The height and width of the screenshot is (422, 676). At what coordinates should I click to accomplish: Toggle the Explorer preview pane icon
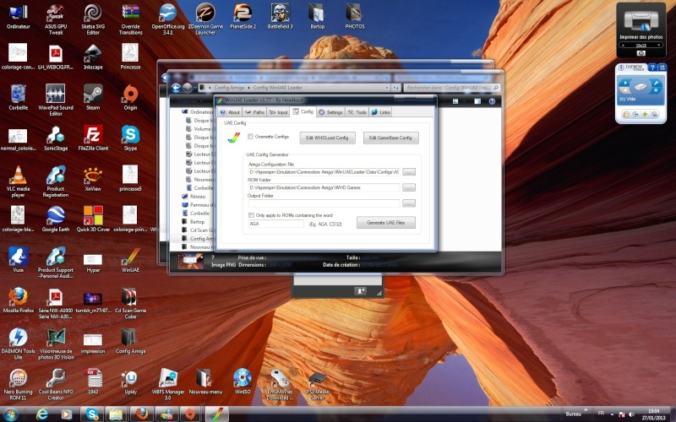coord(477,101)
